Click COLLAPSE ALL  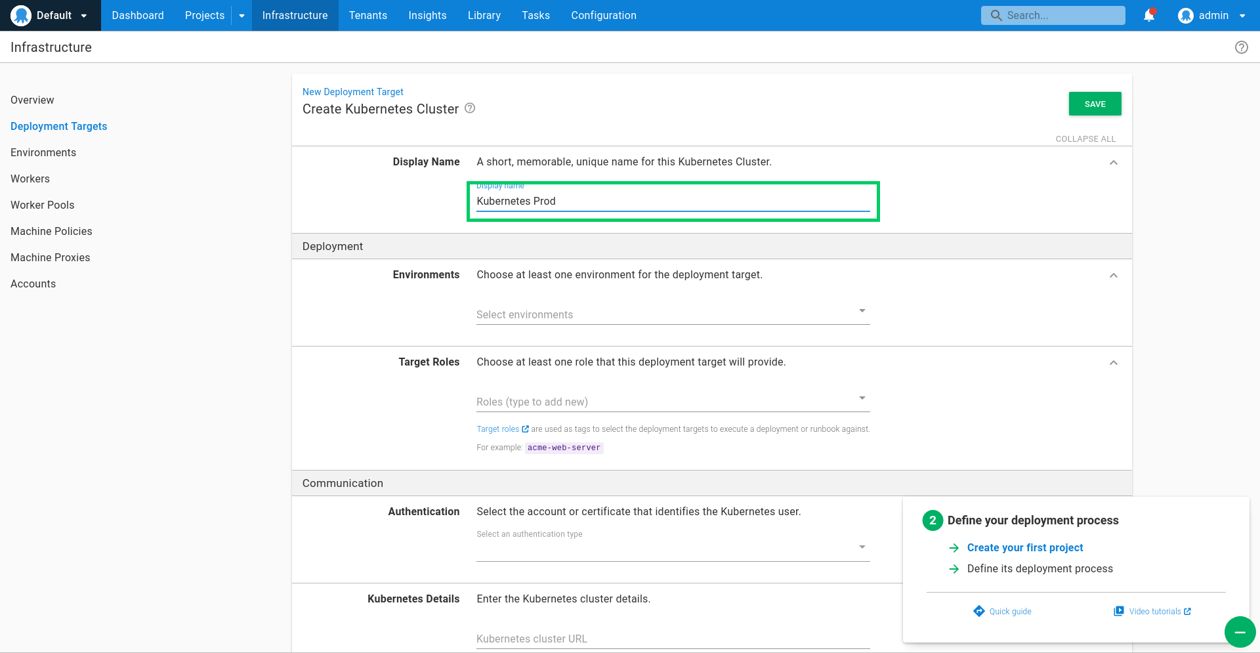1085,139
